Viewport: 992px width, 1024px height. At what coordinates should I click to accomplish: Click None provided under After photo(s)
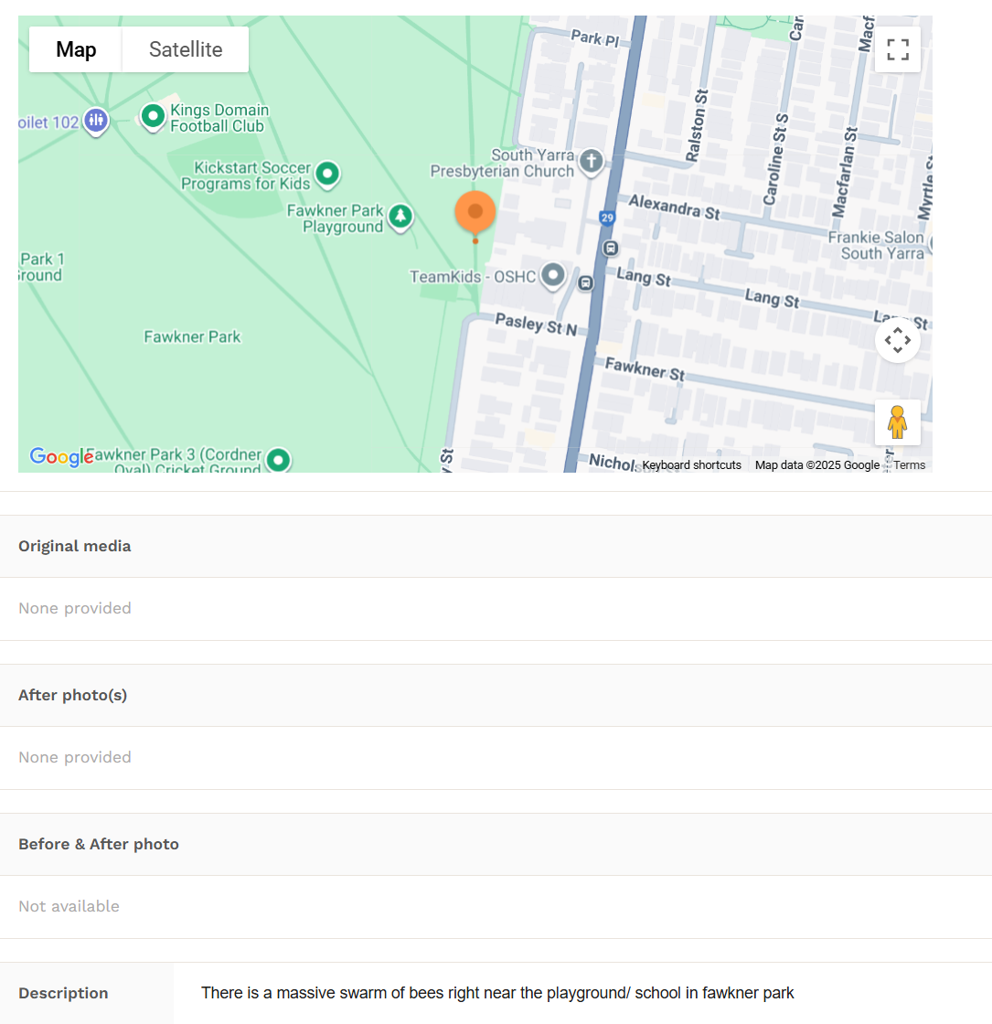click(74, 757)
